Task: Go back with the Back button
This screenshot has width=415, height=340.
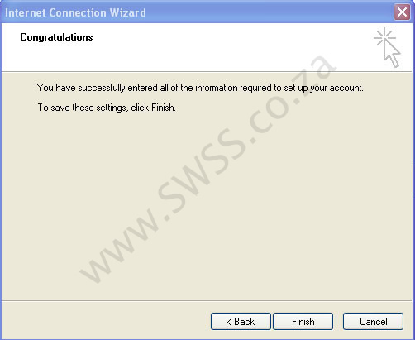Action: [x=241, y=321]
